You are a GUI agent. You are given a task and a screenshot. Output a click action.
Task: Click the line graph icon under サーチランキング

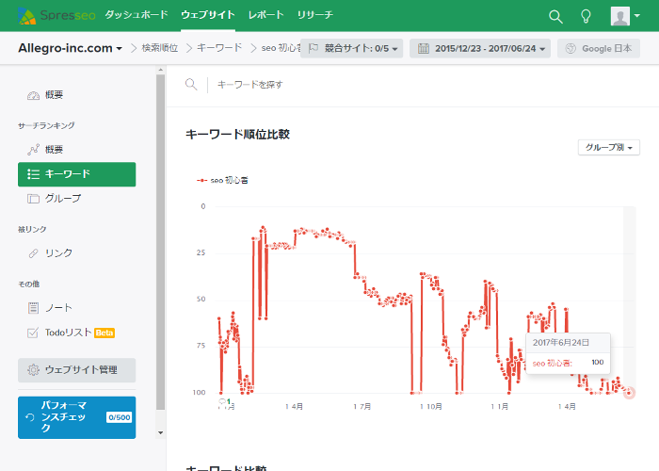click(33, 149)
